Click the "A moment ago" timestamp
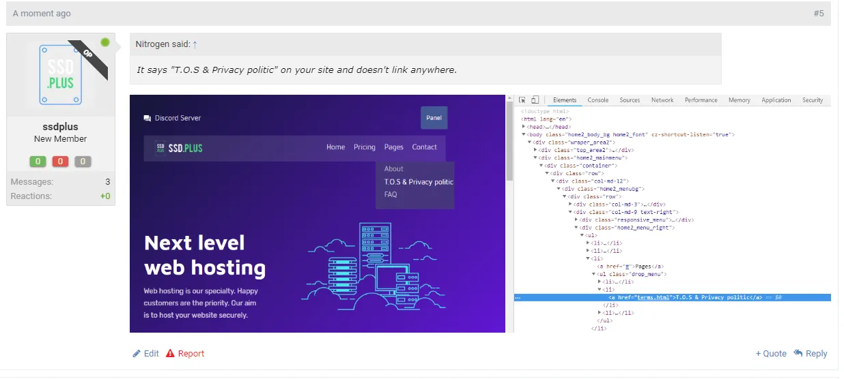 coord(42,14)
